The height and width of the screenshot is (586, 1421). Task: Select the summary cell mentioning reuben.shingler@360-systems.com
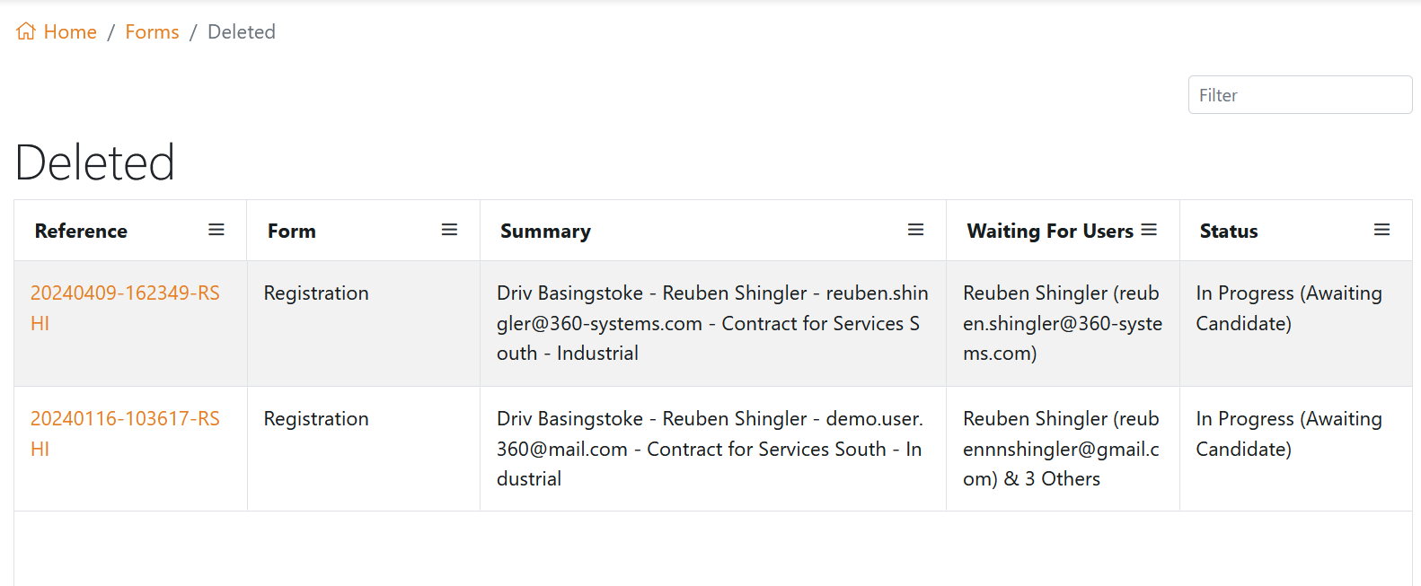pyautogui.click(x=711, y=323)
